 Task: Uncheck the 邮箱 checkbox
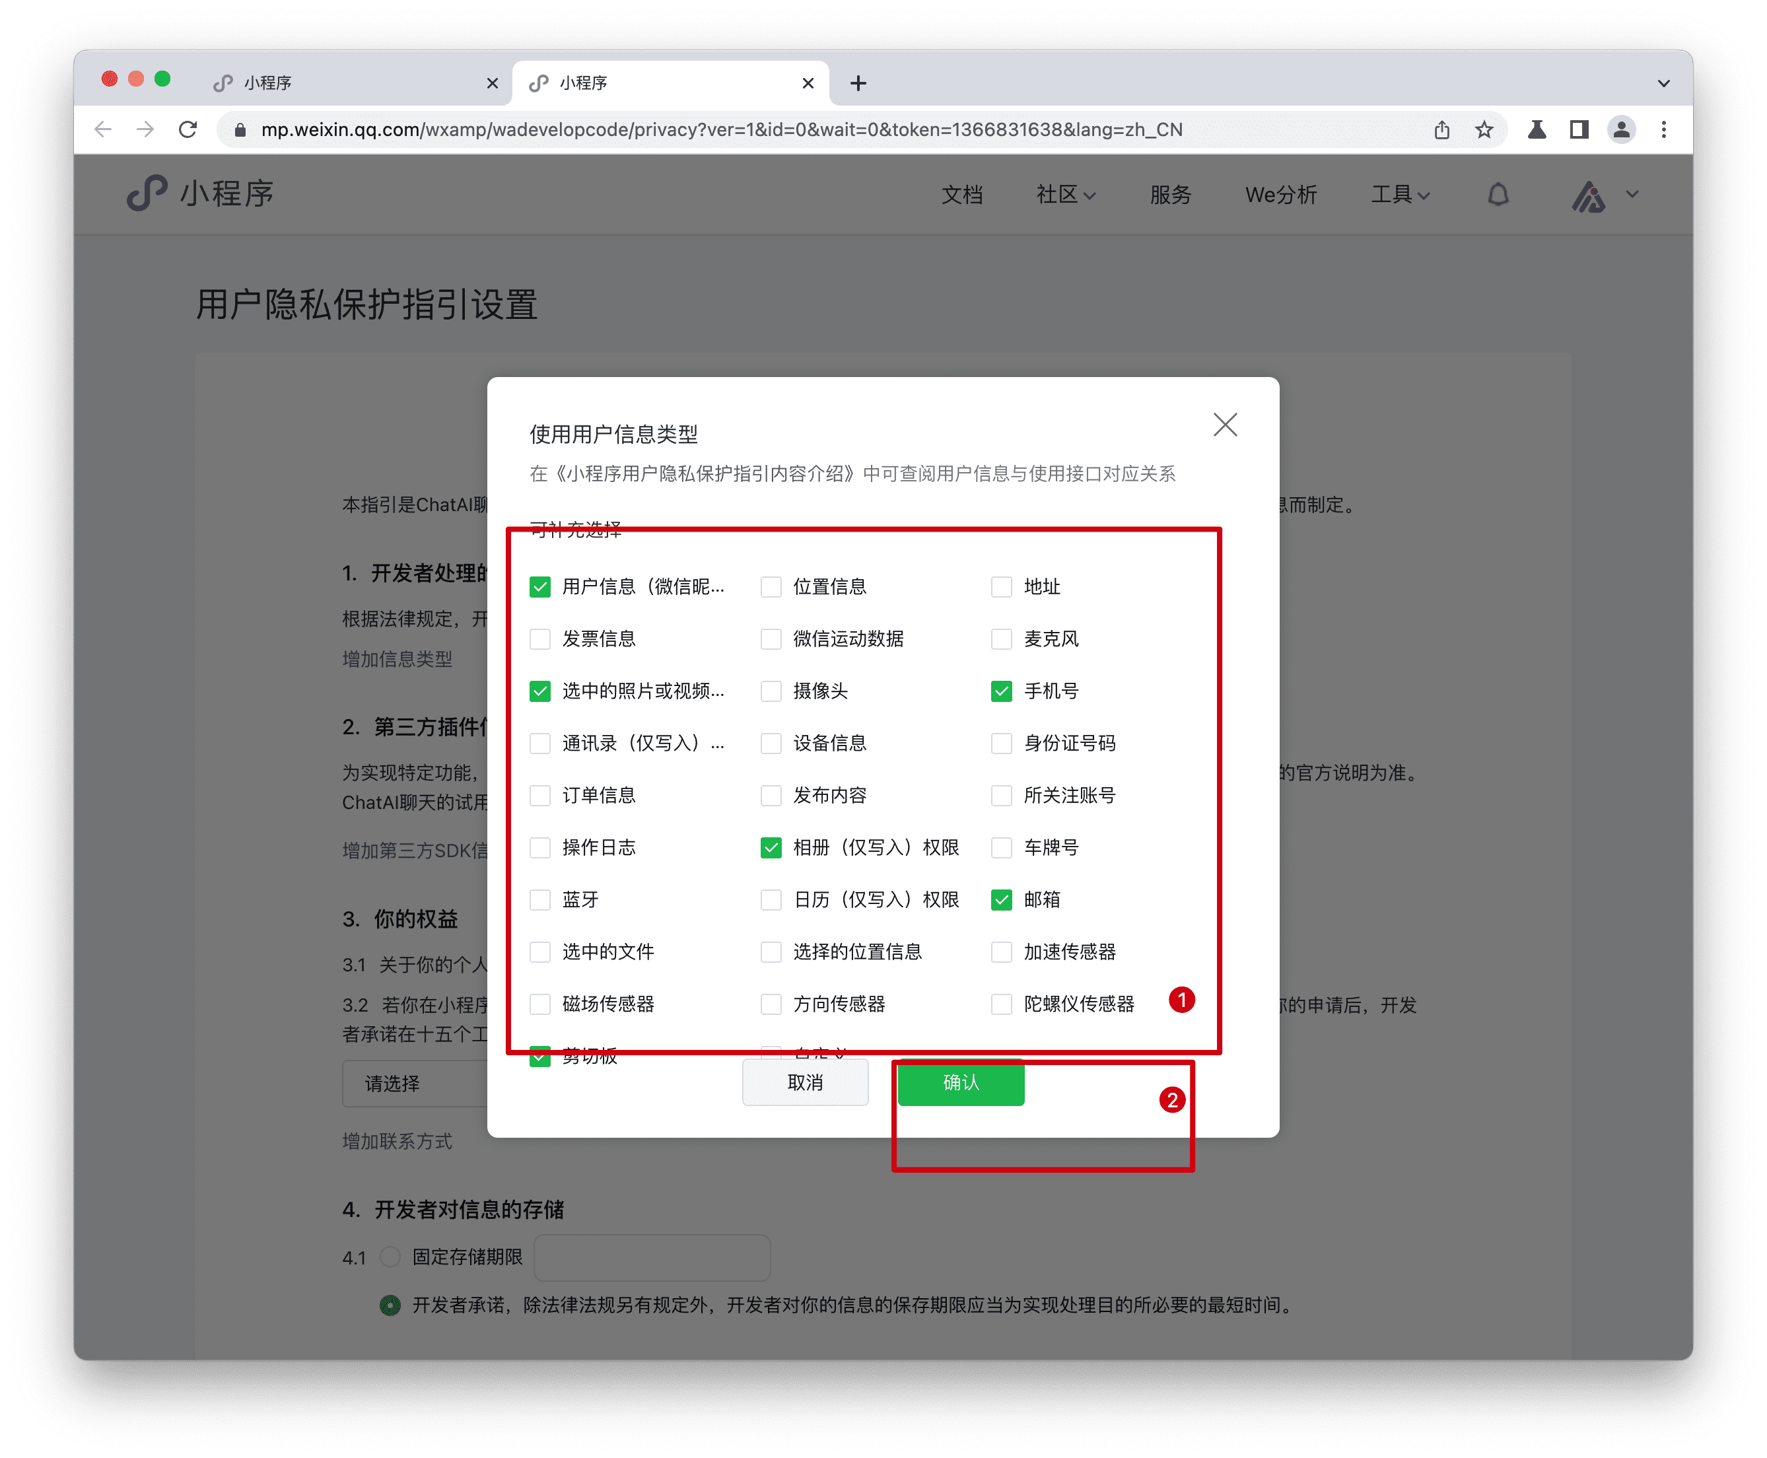1001,899
